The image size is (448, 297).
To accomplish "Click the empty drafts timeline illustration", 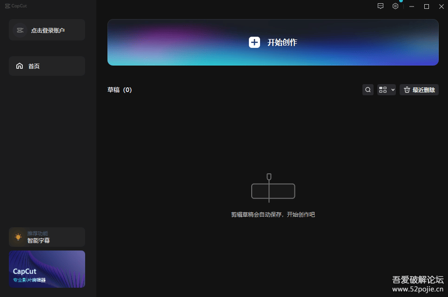I will coord(273,189).
